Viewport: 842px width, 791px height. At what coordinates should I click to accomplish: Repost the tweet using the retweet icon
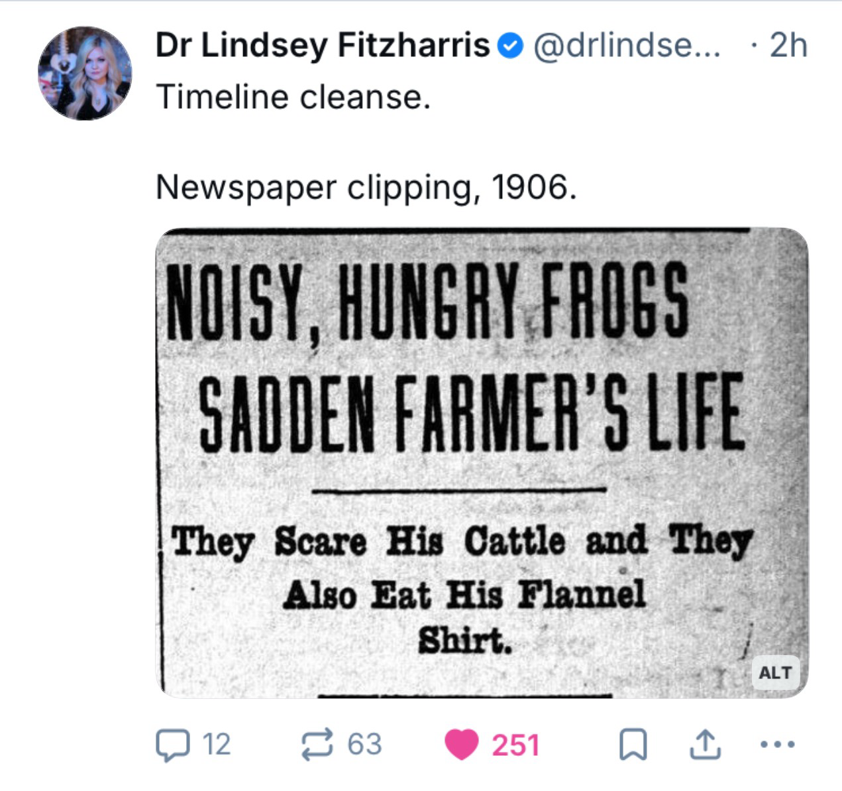pos(317,744)
